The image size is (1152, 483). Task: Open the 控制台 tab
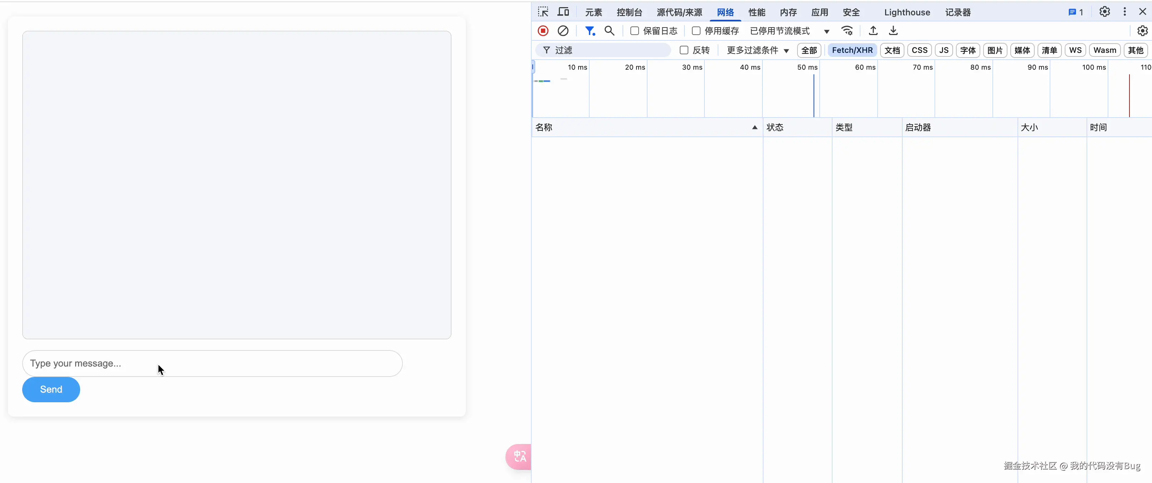[629, 12]
